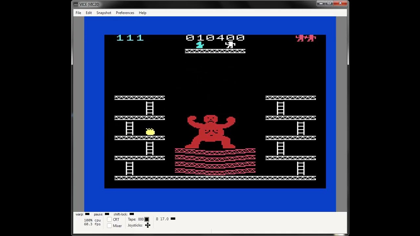Click the shift-lock indicator LED
Screen dimensions: 420x236
tap(132, 214)
